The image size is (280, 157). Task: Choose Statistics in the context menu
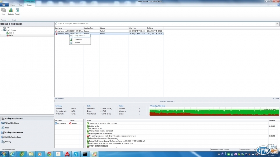coord(80,40)
